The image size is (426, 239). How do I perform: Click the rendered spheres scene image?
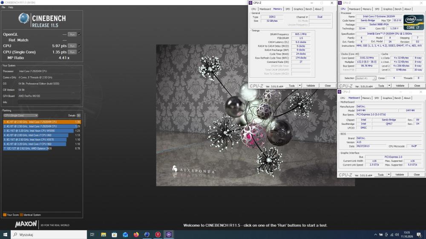coord(255,115)
